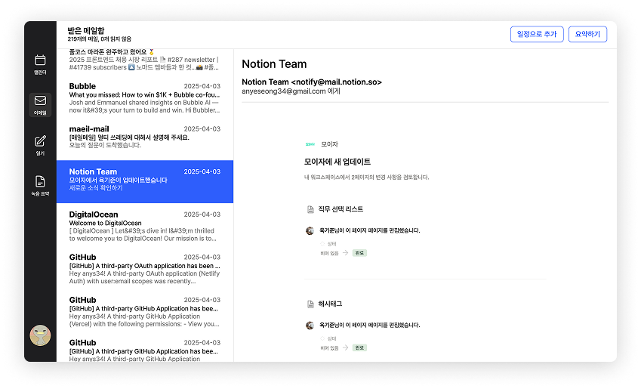
Task: Click the sender address notify@mail.notion.so
Action: click(337, 82)
